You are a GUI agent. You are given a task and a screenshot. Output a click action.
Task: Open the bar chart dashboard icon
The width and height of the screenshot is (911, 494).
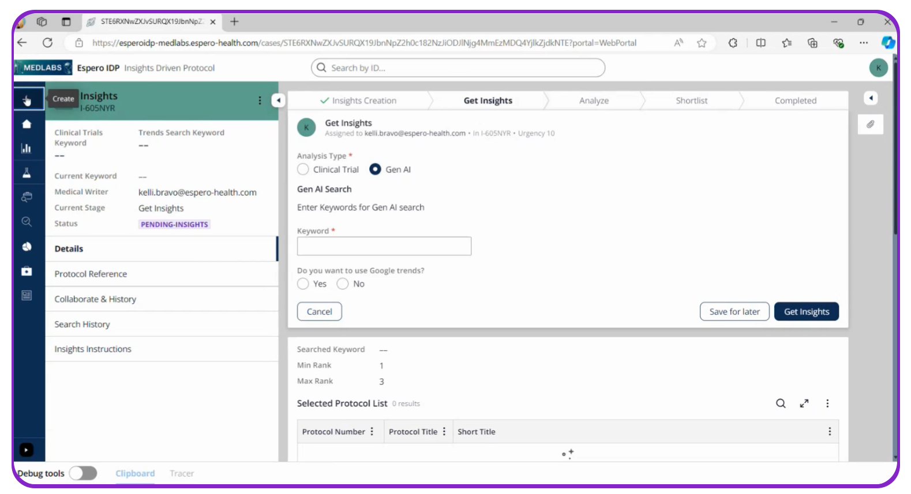[x=27, y=149]
